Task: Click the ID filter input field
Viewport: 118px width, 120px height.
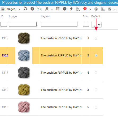Action: (x=4, y=24)
